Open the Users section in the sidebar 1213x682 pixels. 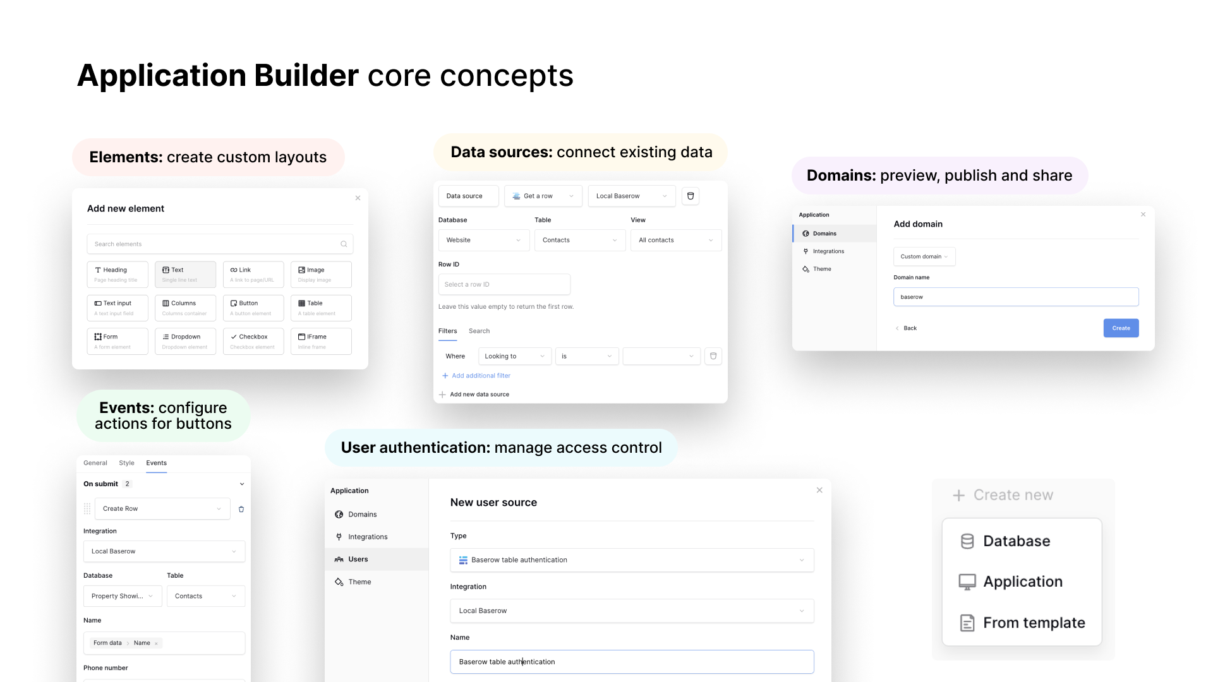359,559
